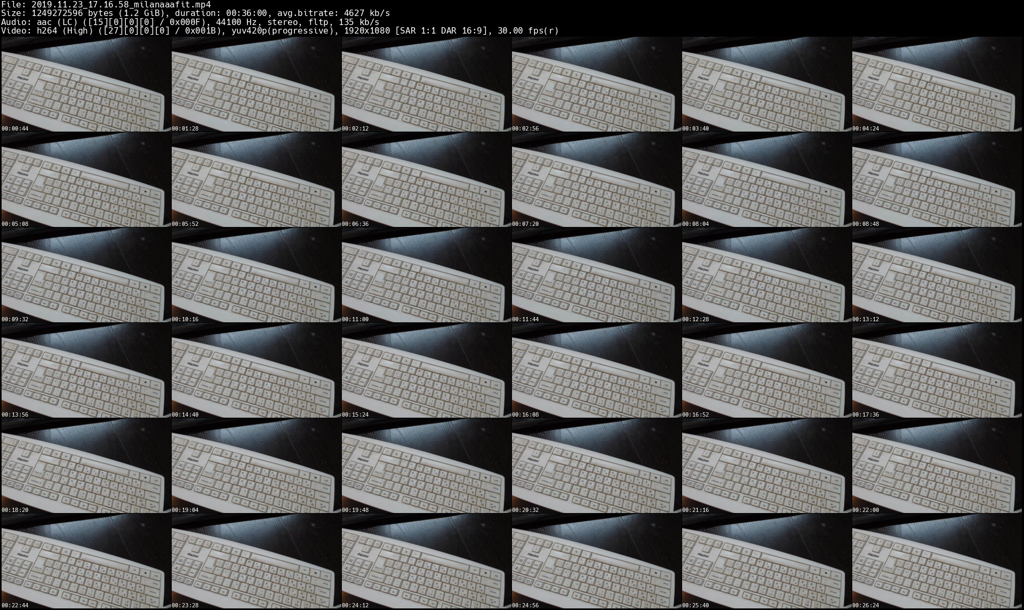1024x610 pixels.
Task: Click the frame captured at 00:16:52
Action: point(766,370)
